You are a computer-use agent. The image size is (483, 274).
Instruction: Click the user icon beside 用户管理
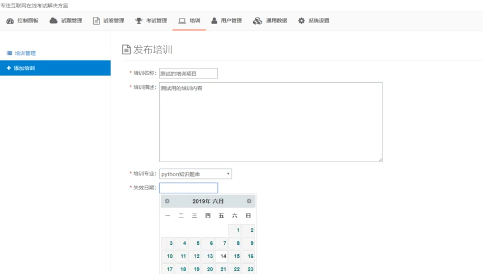point(214,20)
